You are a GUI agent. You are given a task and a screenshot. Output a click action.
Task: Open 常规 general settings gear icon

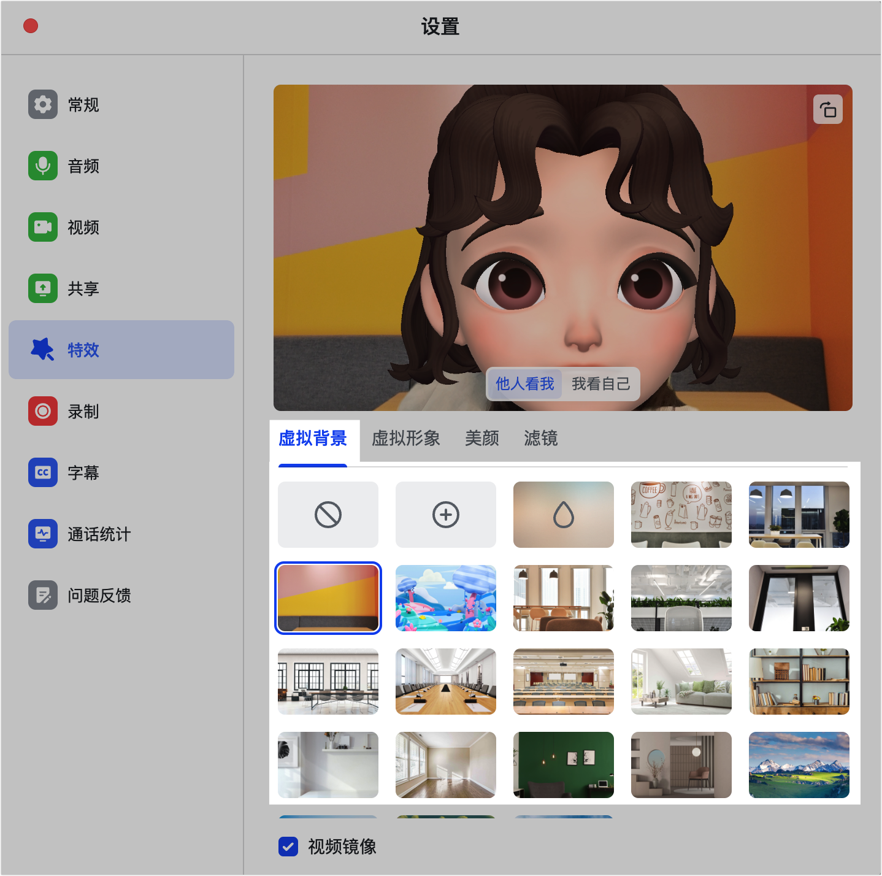point(43,104)
